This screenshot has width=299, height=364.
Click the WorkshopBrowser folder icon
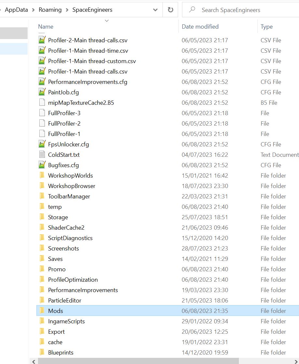[x=42, y=186]
